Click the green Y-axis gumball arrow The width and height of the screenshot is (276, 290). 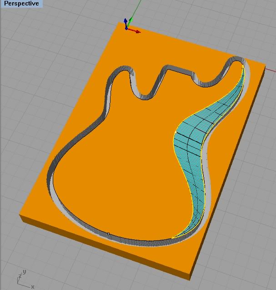130,21
